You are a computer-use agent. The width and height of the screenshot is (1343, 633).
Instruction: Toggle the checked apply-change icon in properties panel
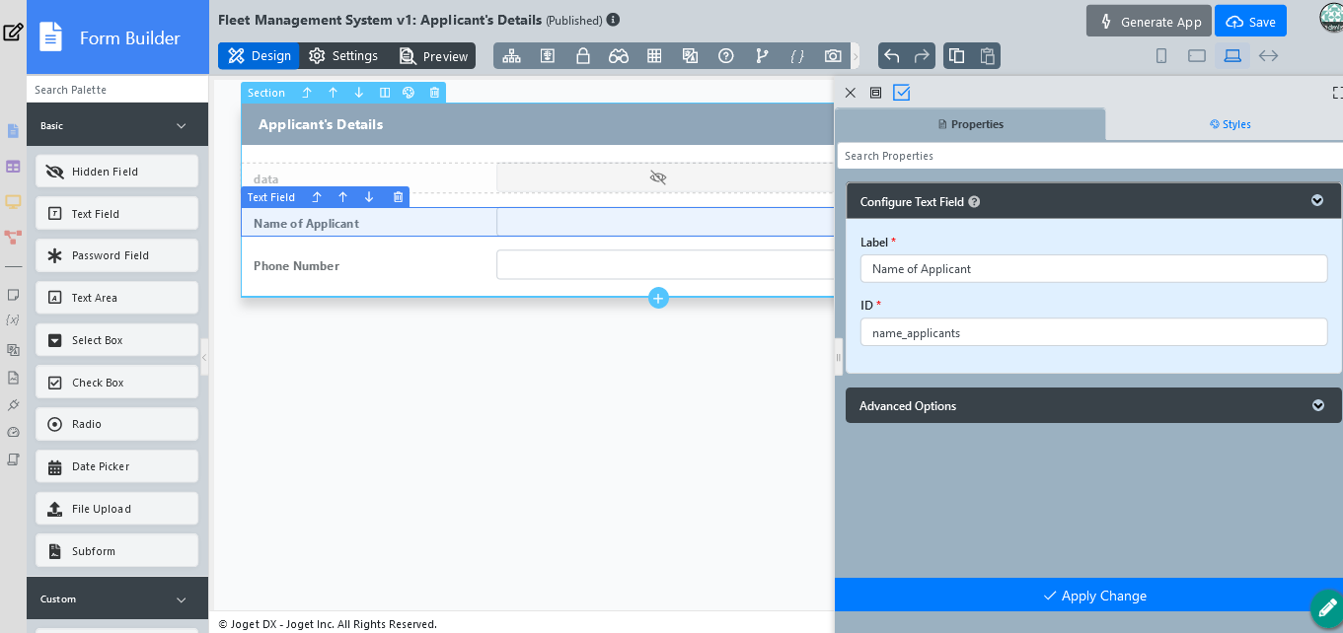(902, 93)
